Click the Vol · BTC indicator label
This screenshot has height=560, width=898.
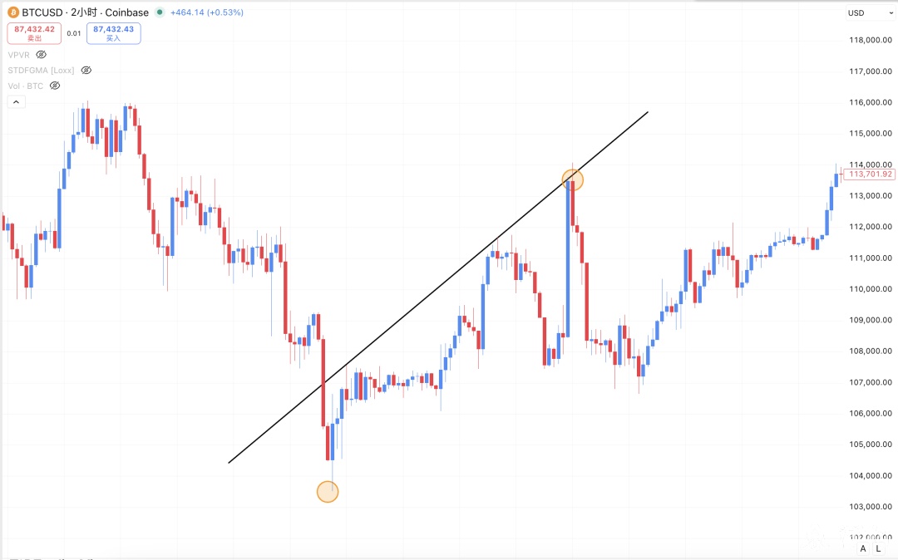click(25, 86)
